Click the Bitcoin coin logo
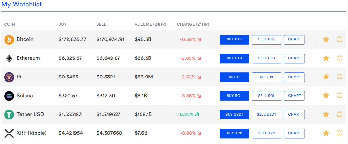This screenshot has height=144, width=348. [9, 40]
